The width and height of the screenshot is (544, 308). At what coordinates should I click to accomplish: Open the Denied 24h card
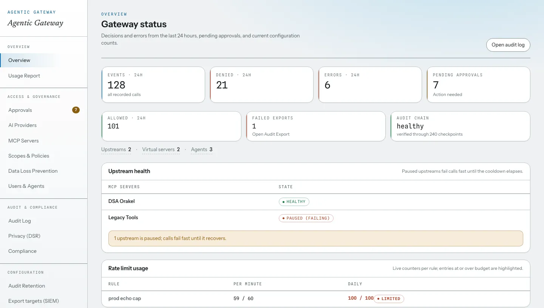(261, 85)
